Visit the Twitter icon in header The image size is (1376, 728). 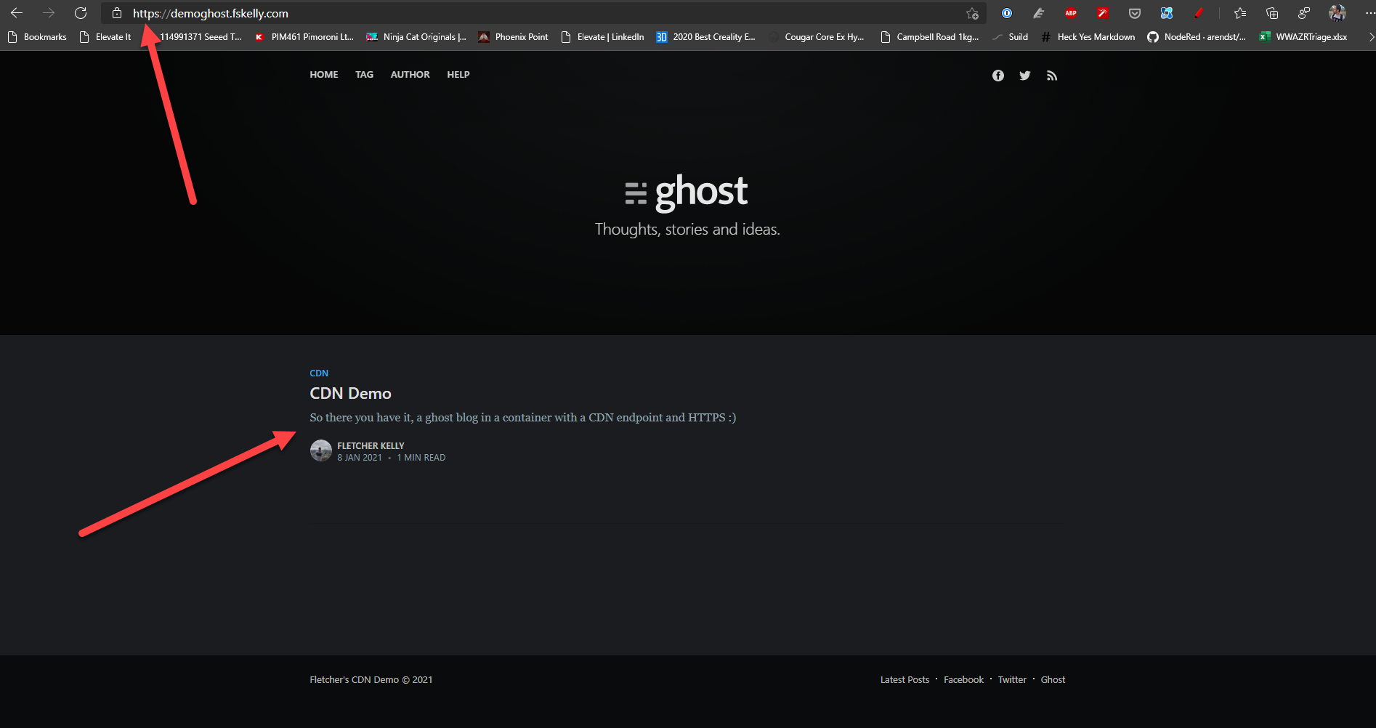pos(1024,76)
